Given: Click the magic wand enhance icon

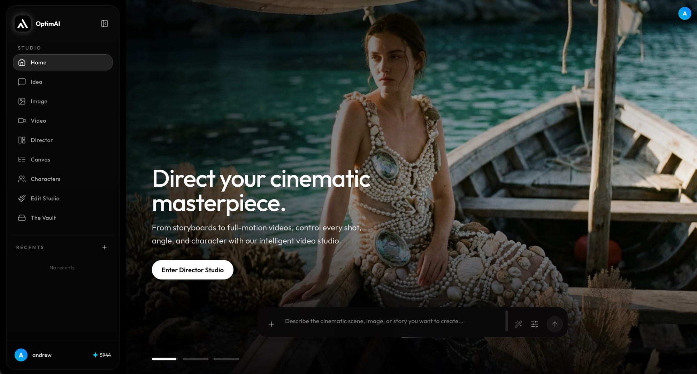Looking at the screenshot, I should point(519,324).
